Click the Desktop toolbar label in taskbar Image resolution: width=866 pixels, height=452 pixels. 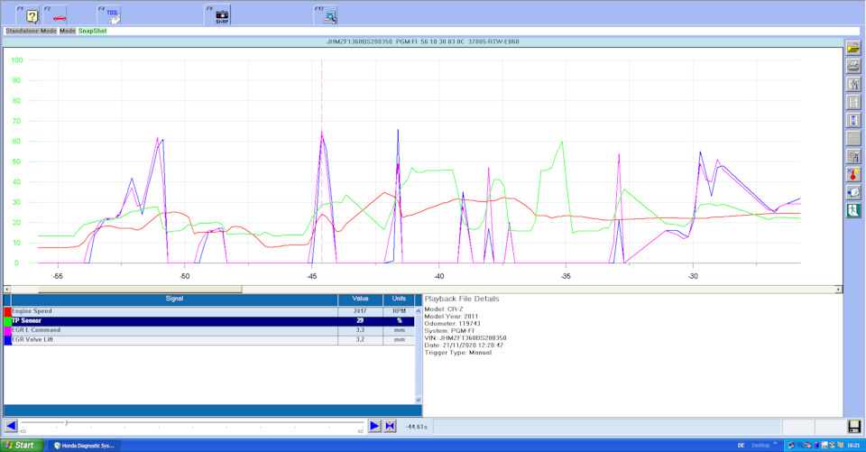coord(760,446)
